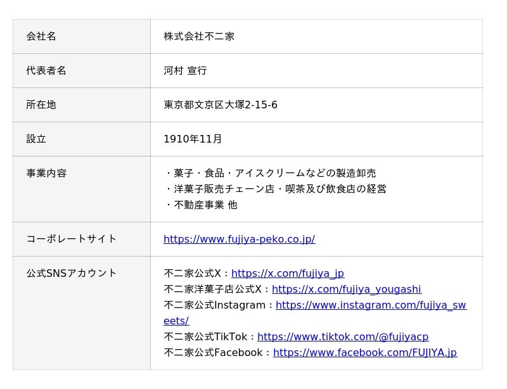
Task: Click the 1910年11月 establishment date
Action: (x=193, y=139)
